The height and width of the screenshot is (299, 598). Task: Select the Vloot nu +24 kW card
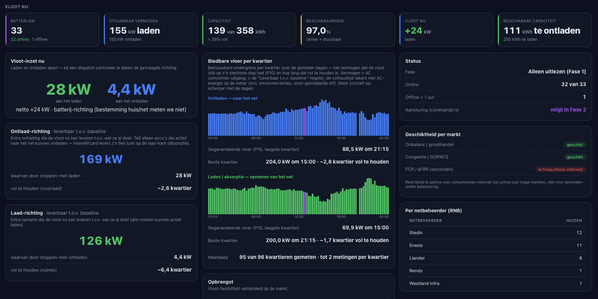[446, 30]
